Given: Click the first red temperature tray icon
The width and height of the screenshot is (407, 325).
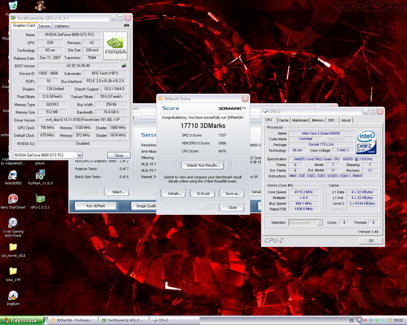Looking at the screenshot, I should point(366,320).
